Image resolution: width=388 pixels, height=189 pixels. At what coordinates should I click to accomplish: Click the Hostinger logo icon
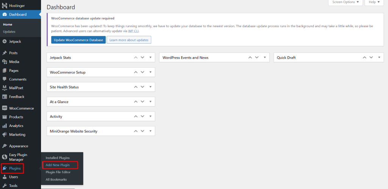click(5, 5)
